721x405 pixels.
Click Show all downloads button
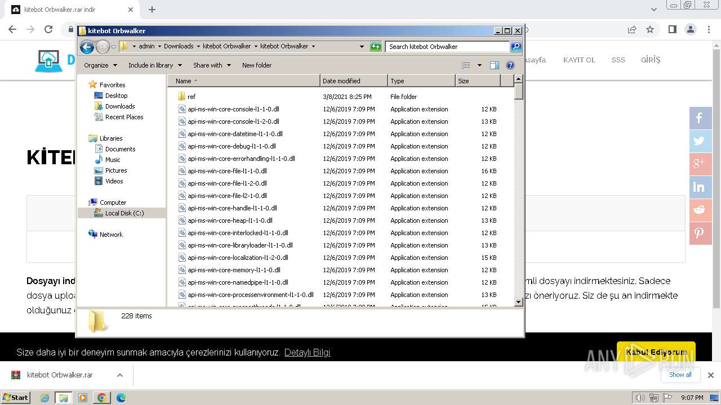pos(680,375)
